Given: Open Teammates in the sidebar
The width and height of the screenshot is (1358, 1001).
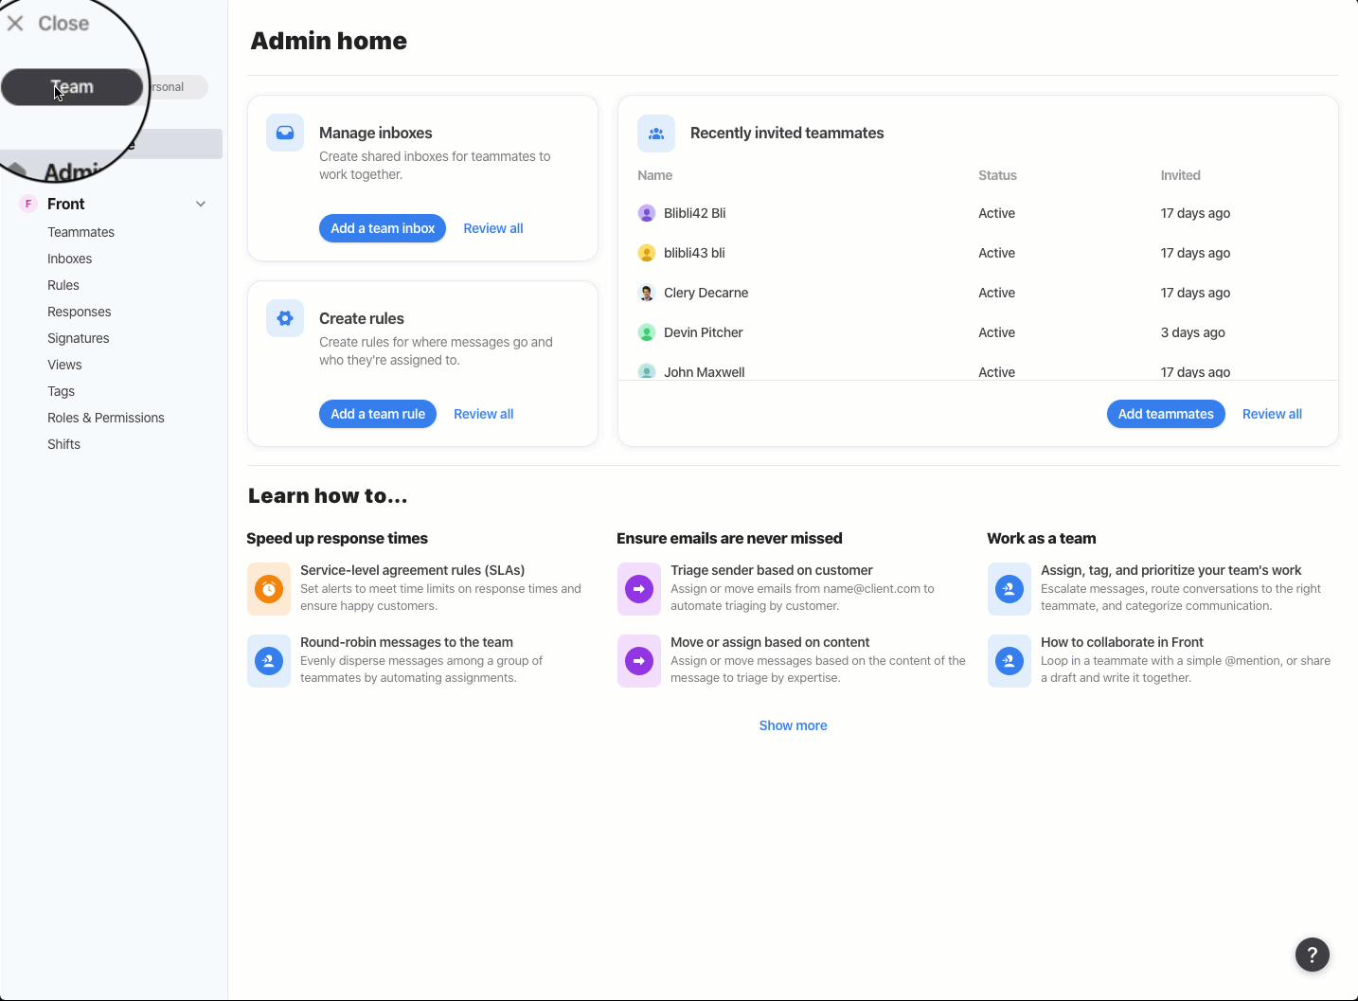Looking at the screenshot, I should click(81, 232).
